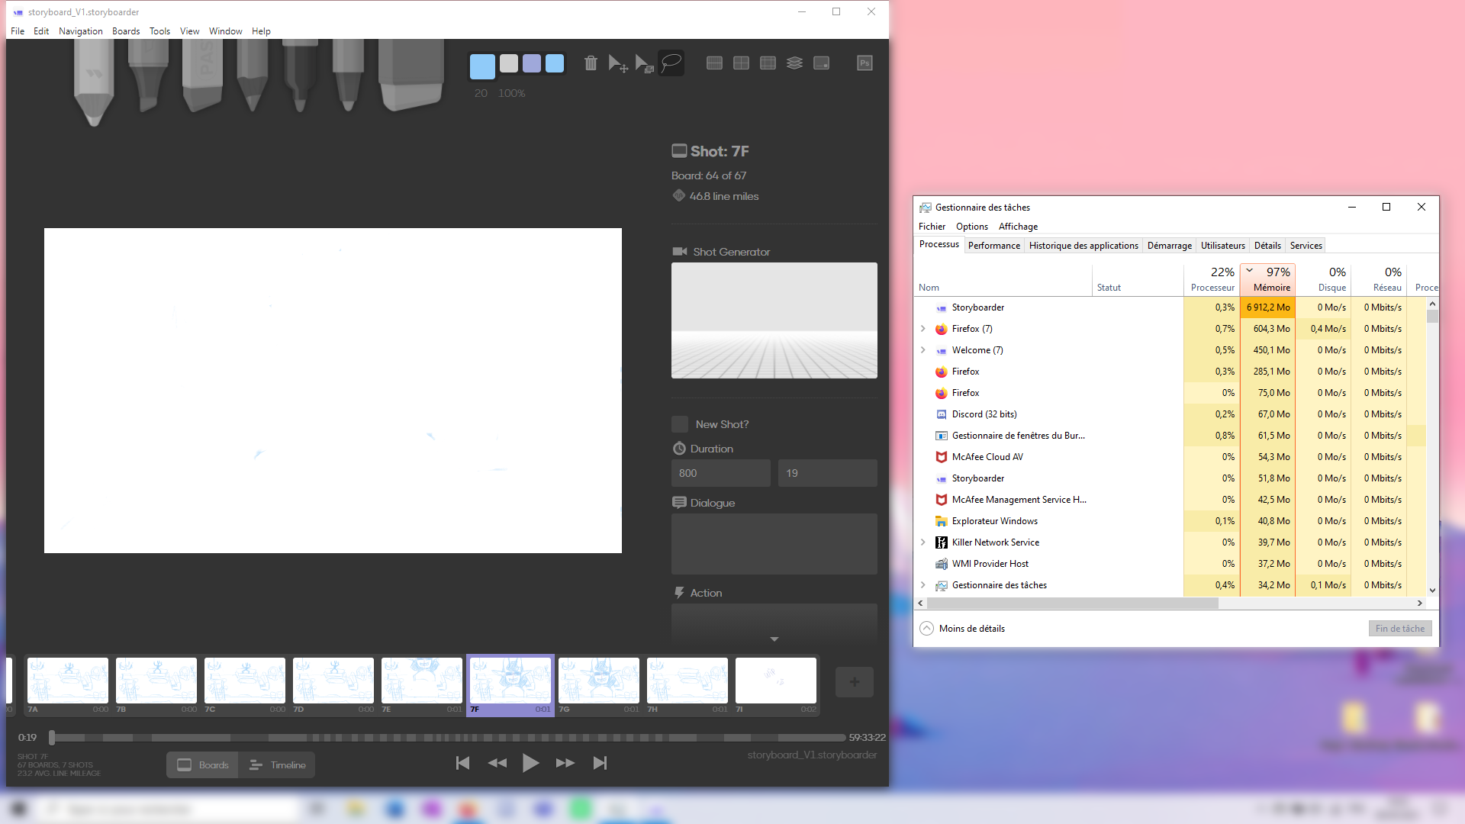This screenshot has width=1465, height=824.
Task: Enable the New Shot checkbox
Action: [x=678, y=424]
